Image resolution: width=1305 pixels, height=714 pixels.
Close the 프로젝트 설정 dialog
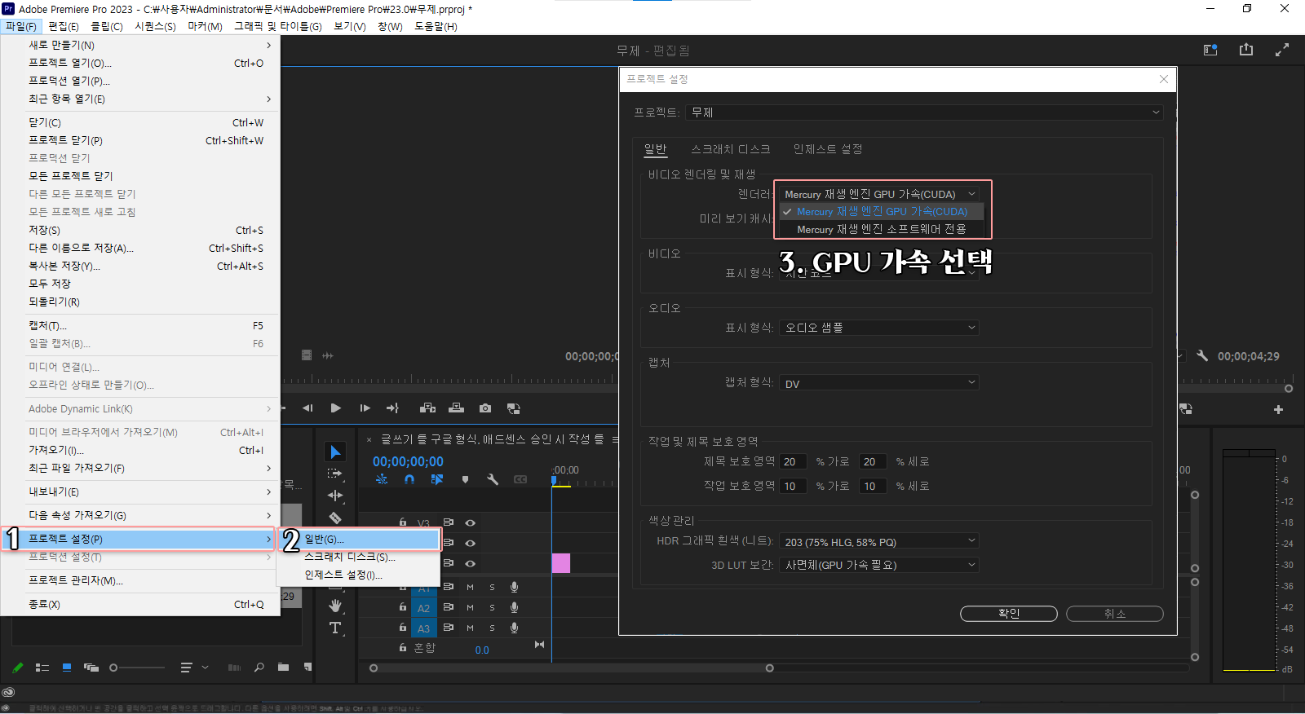coord(1164,79)
